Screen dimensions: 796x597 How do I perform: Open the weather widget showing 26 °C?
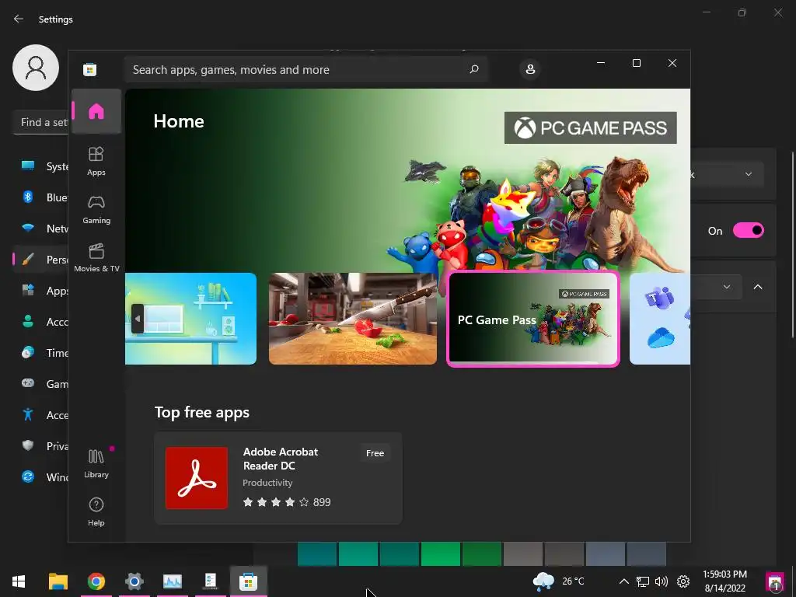tap(559, 581)
